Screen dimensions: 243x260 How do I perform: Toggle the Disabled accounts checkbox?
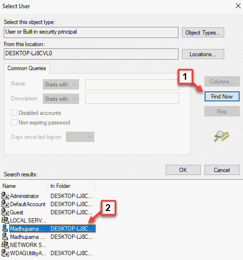coord(14,113)
